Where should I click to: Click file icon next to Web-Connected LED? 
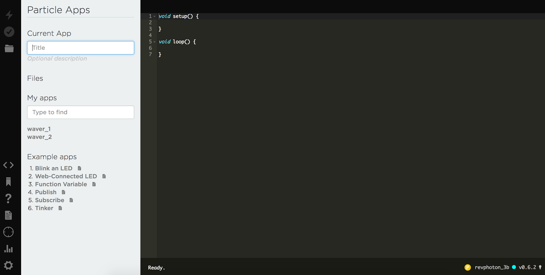point(104,176)
